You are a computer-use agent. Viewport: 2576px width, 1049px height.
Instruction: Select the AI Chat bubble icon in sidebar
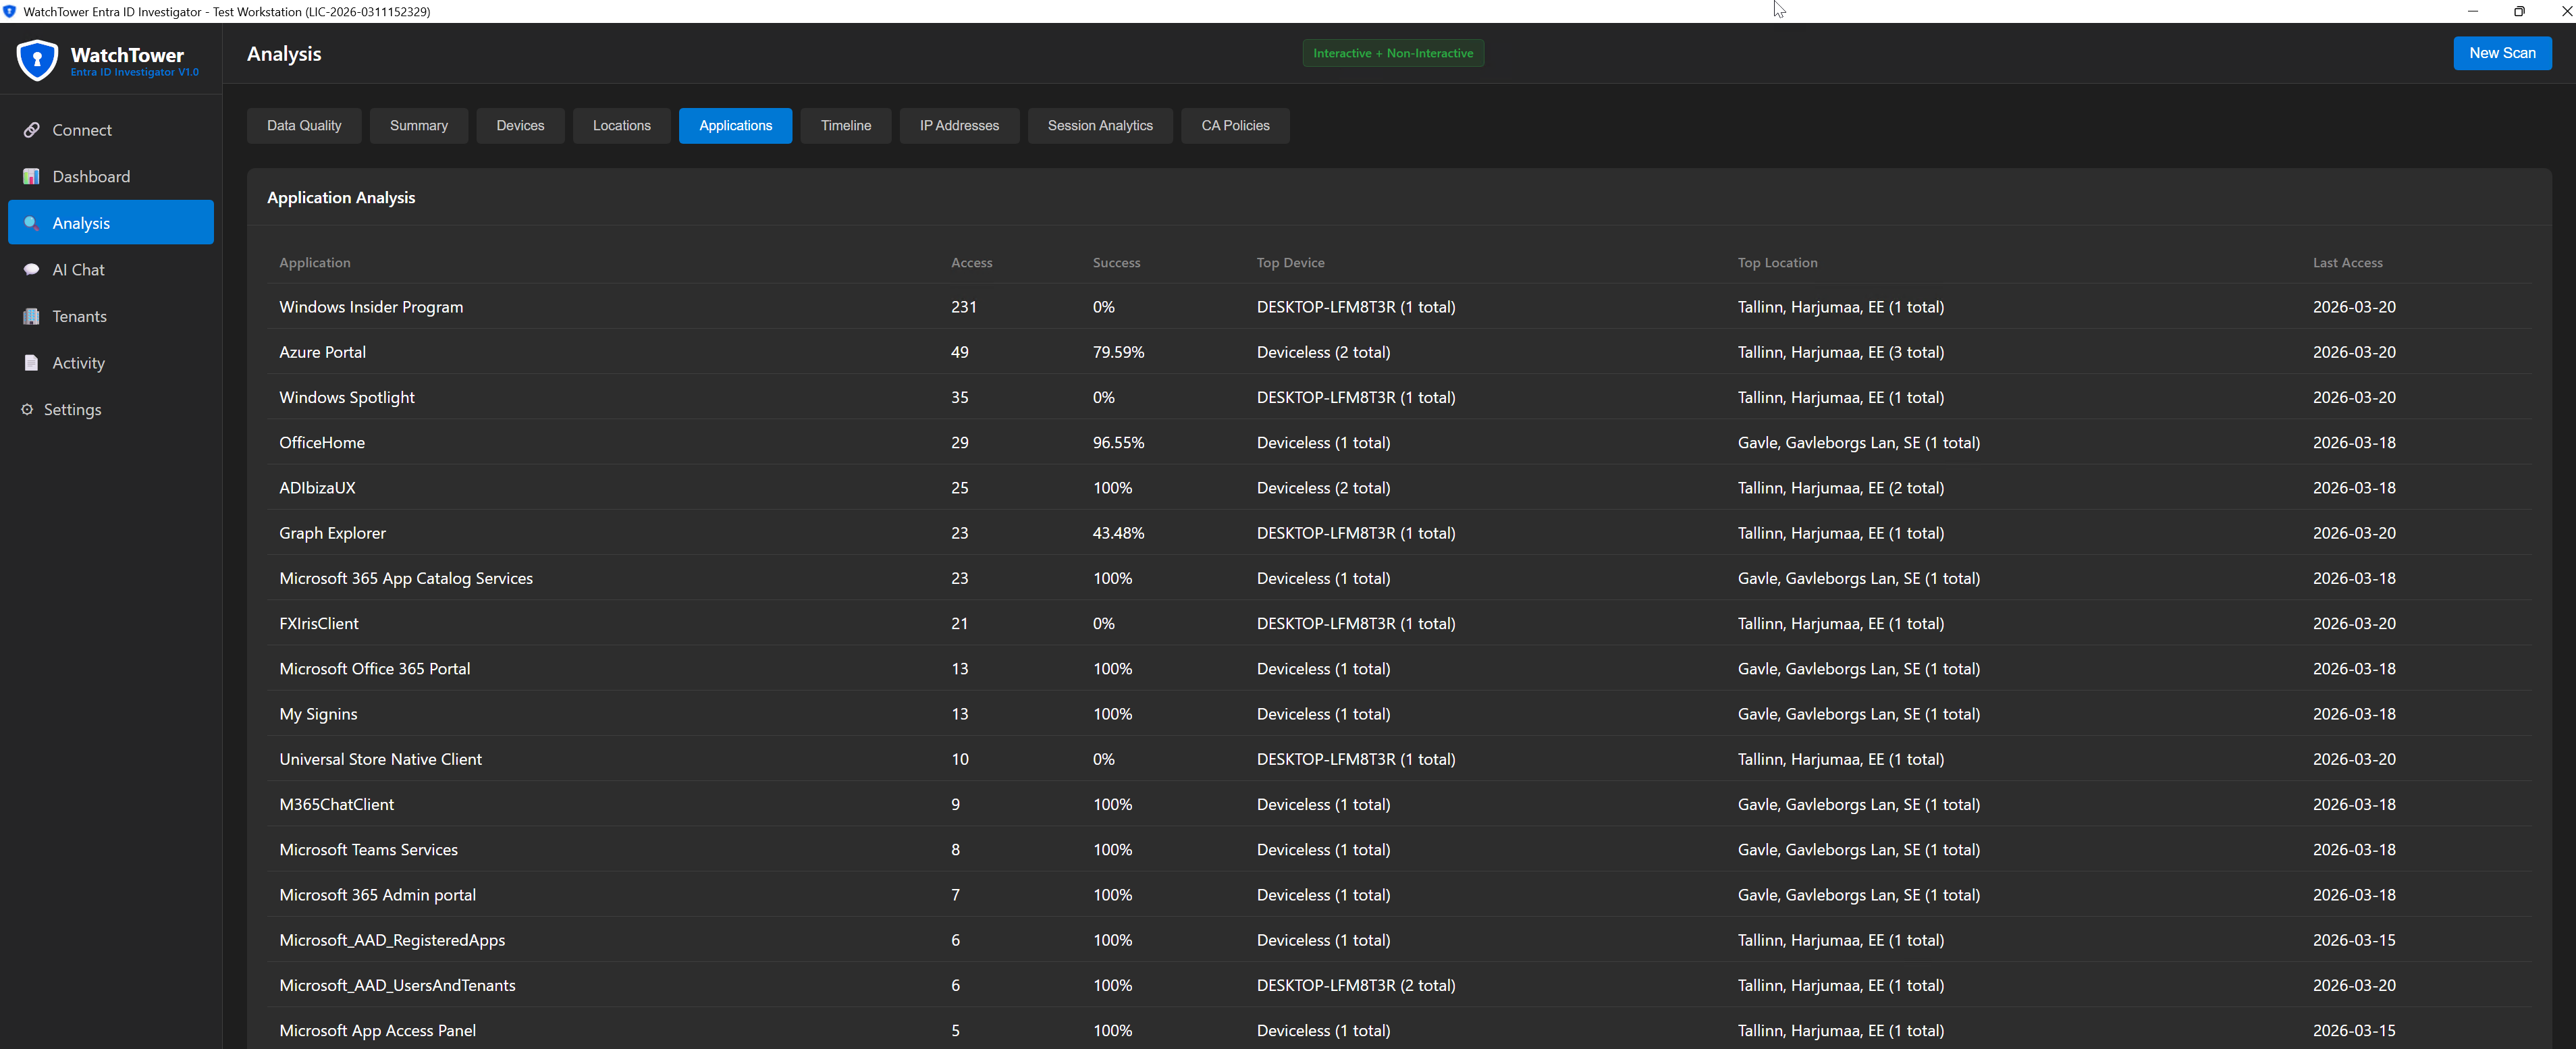31,269
